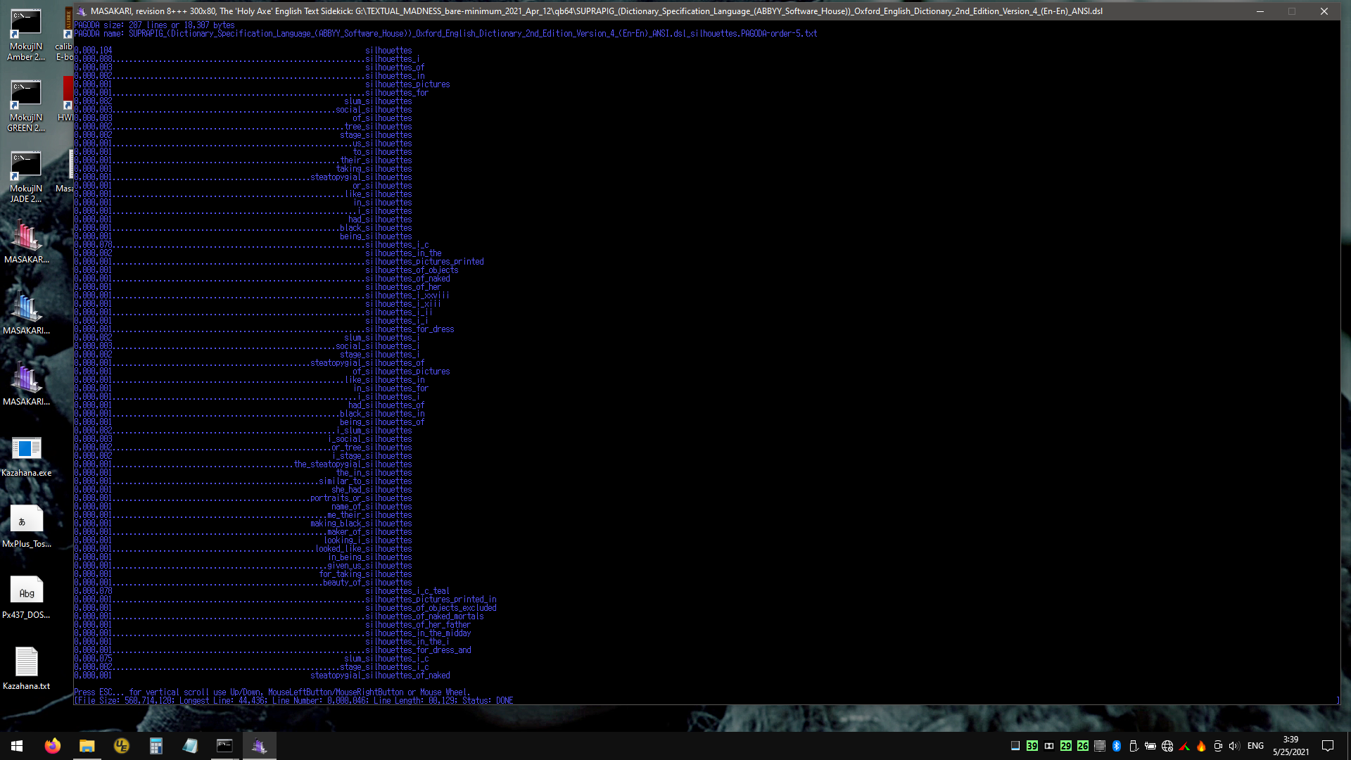Click the 'silhouettes_in_the_midday' row
Viewport: 1351px width, 760px height.
[272, 633]
